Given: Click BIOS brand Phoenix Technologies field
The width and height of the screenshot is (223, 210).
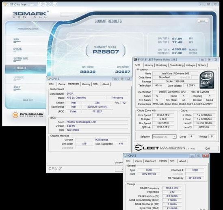Looking at the screenshot, I should click(97, 122).
